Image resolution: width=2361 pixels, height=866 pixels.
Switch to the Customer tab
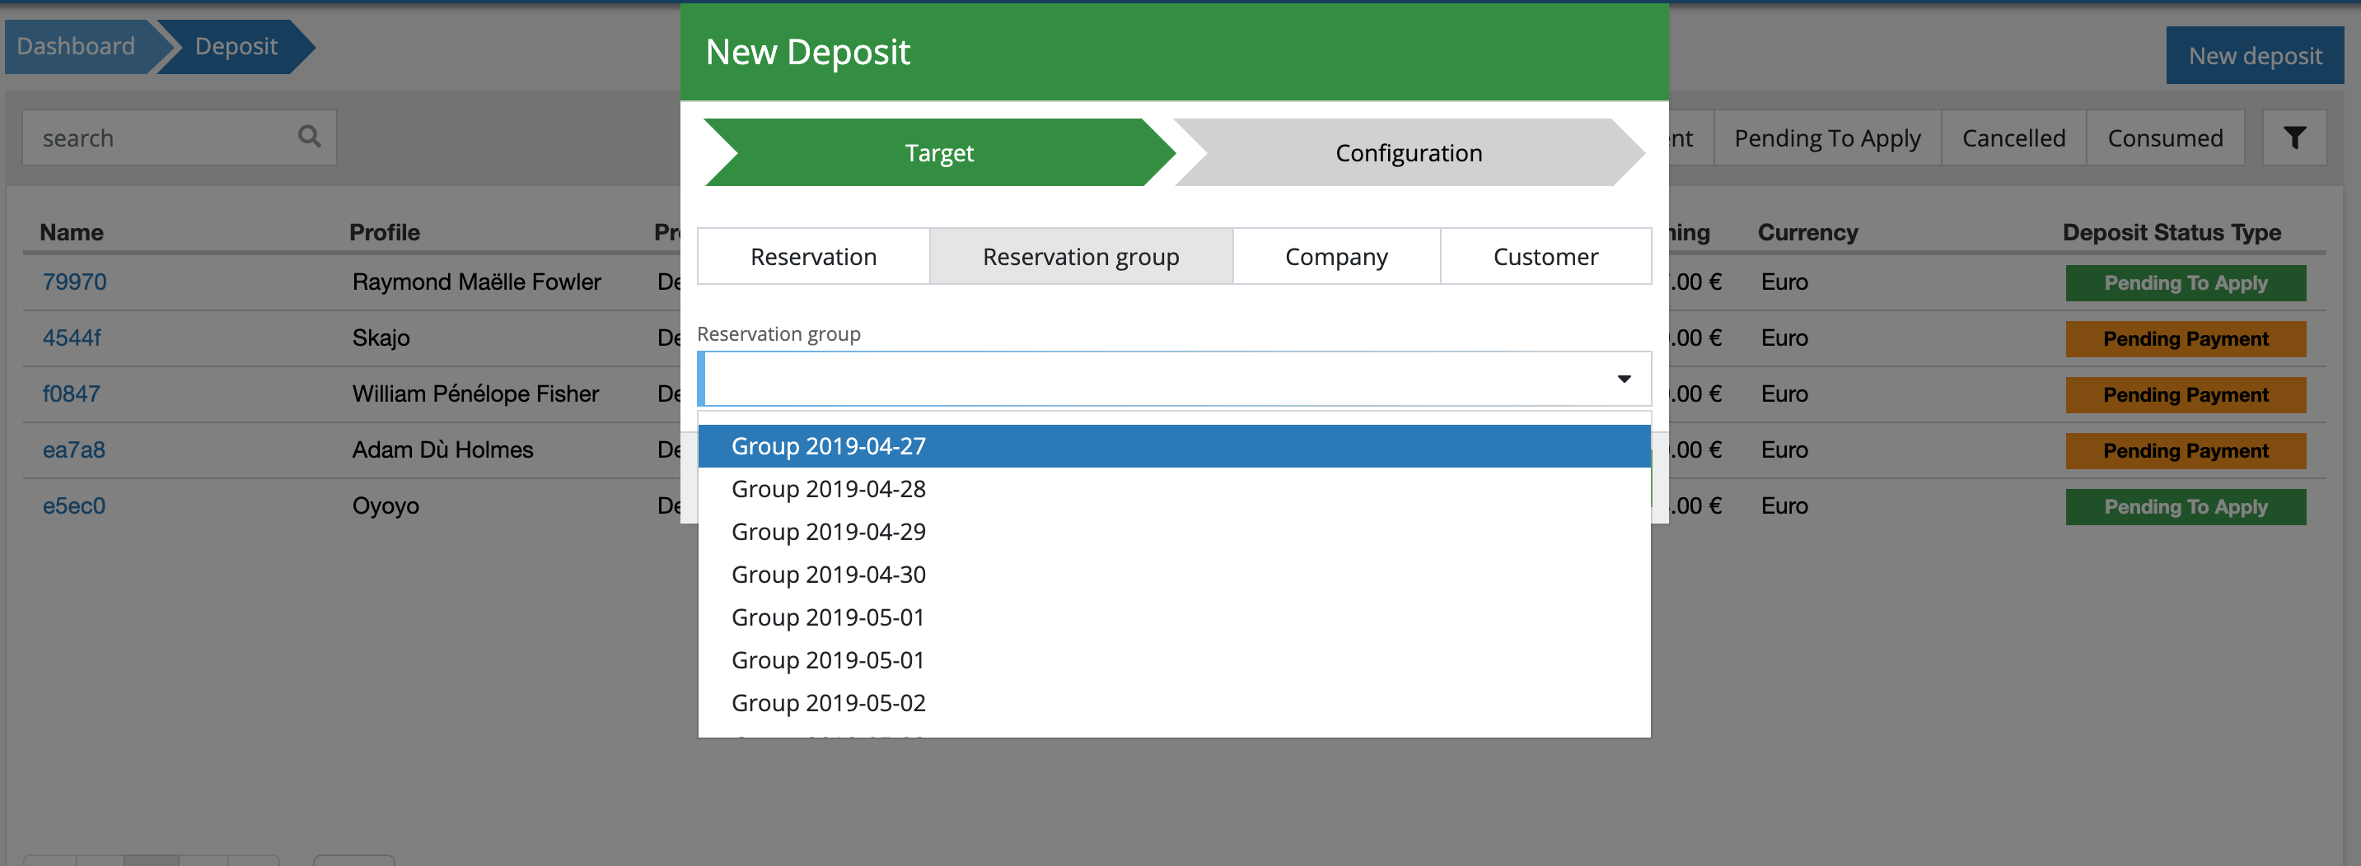coord(1545,256)
